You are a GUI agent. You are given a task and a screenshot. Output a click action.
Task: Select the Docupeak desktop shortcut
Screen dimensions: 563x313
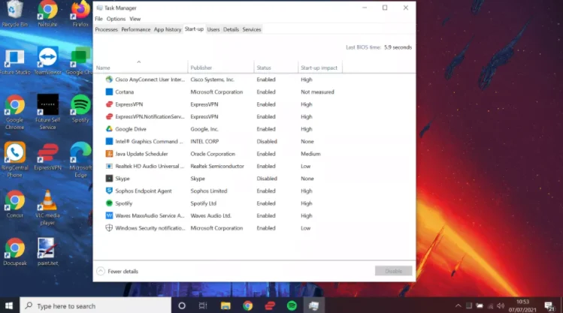click(x=15, y=252)
